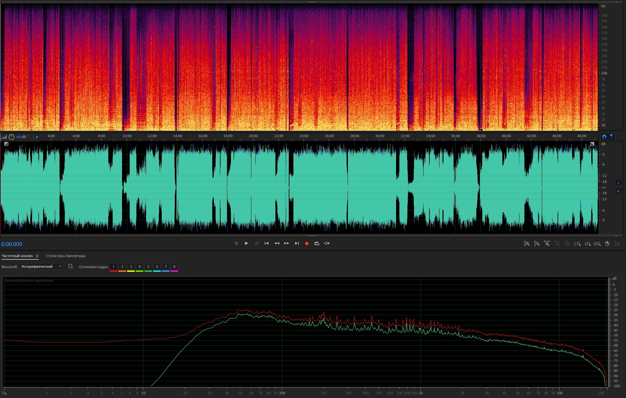Click the skip selection icon
626x398 pixels.
pyautogui.click(x=327, y=243)
